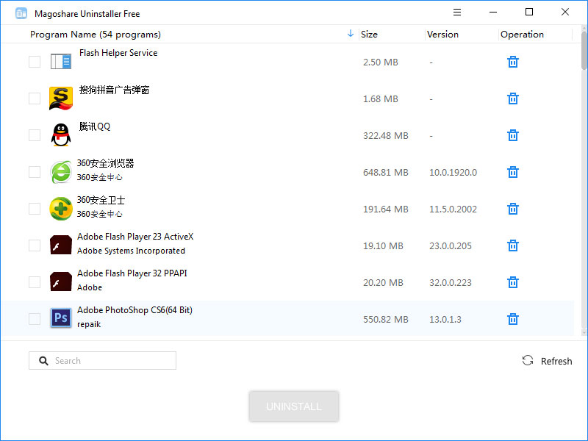588x441 pixels.
Task: Click the Magoshare app icon in the title bar
Action: click(x=21, y=12)
